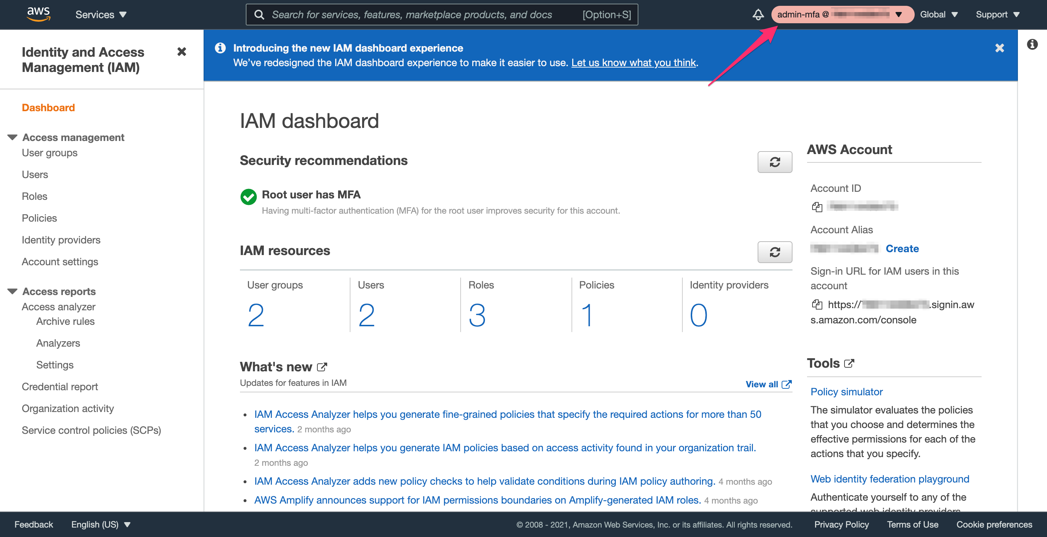Open Cookie preferences in footer
Image resolution: width=1047 pixels, height=537 pixels.
click(994, 524)
